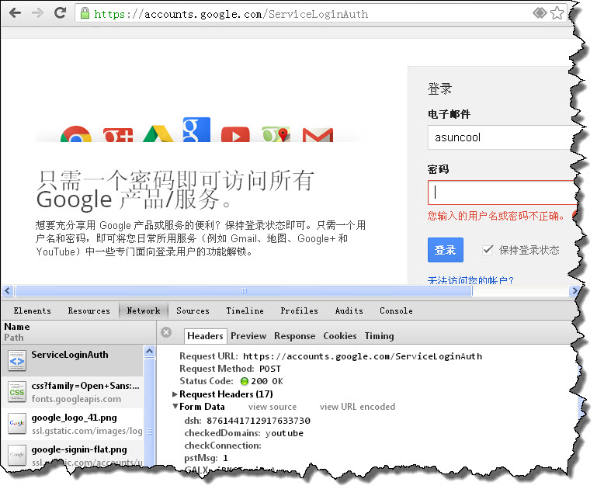Screen dimensions: 604x496
Task: Reload the page with refresh icon
Action: pos(60,12)
